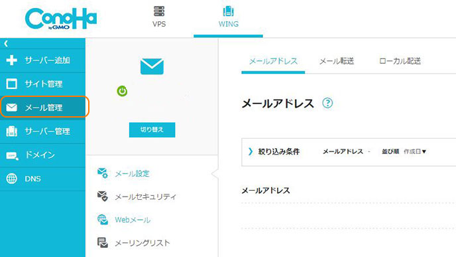Click the green power status icon
This screenshot has width=456, height=257.
pyautogui.click(x=122, y=91)
